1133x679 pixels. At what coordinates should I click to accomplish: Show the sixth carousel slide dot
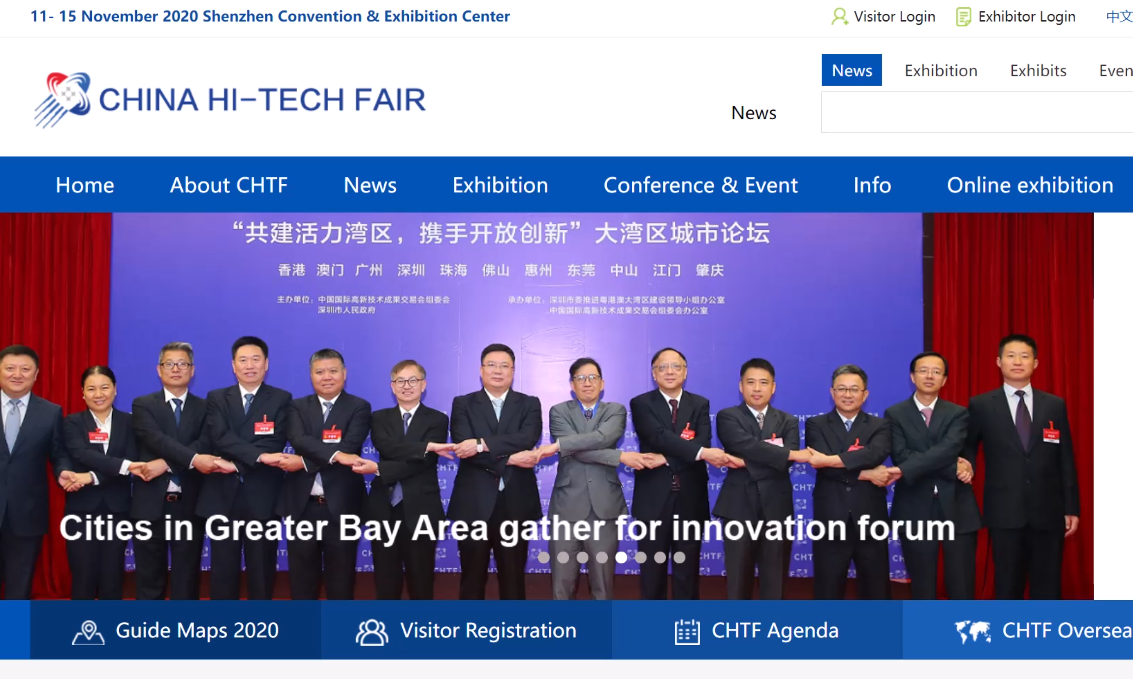tap(640, 557)
